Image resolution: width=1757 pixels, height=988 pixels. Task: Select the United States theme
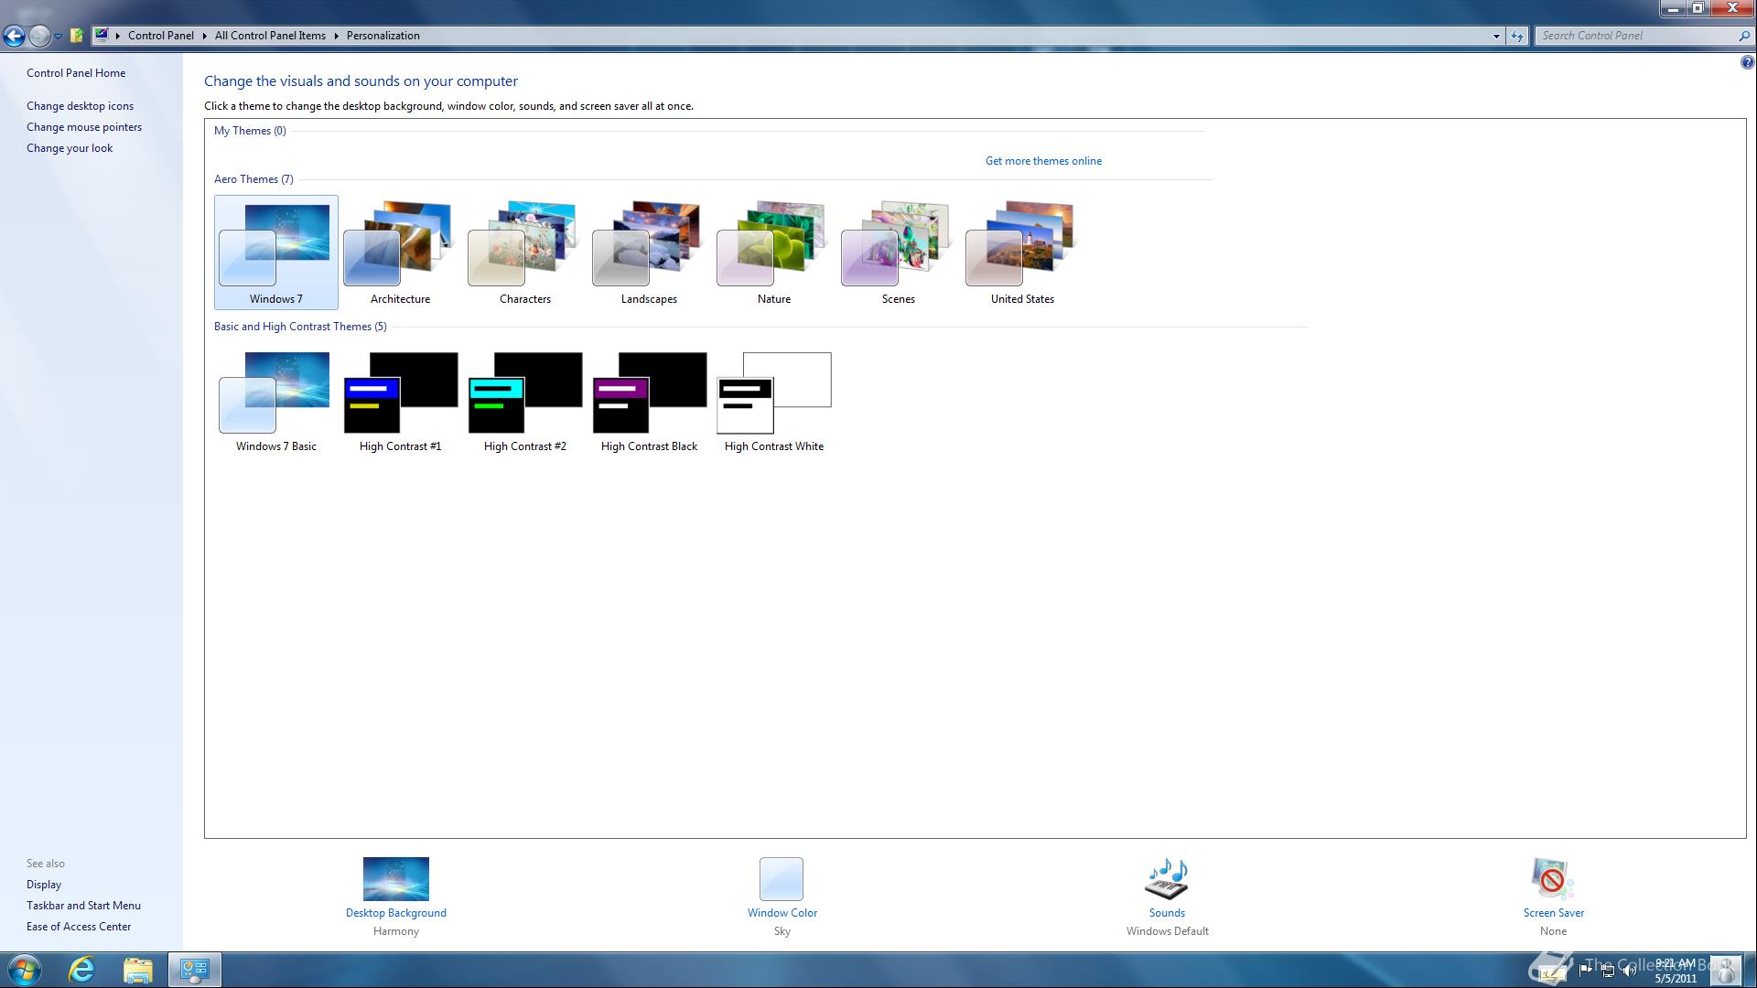(x=1022, y=252)
